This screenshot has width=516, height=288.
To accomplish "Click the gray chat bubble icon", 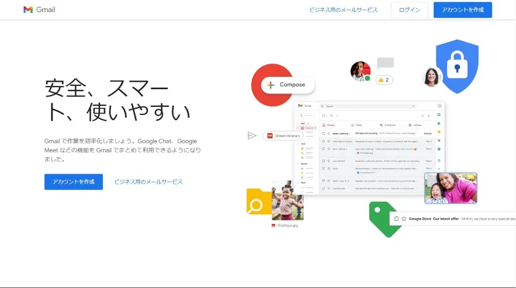I will tap(385, 63).
